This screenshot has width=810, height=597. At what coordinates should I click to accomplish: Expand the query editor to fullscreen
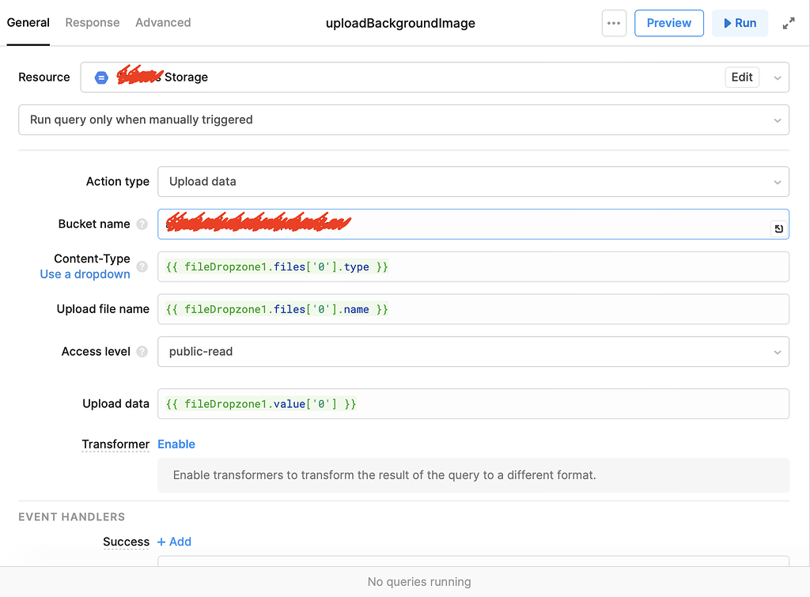pos(789,23)
